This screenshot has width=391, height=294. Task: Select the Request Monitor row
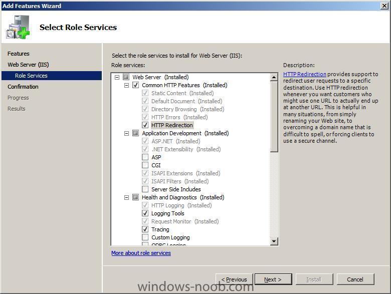[185, 221]
